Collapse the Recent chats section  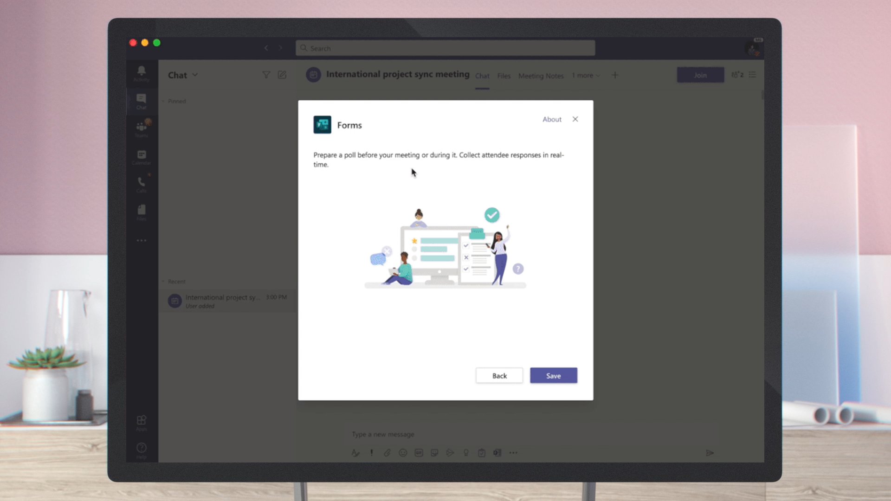point(163,282)
